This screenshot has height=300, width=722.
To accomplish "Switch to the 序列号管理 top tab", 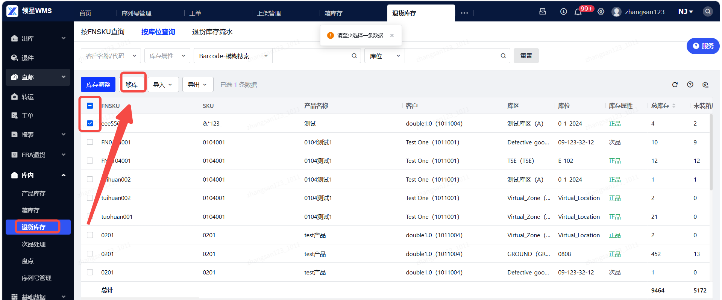I will click(x=136, y=13).
